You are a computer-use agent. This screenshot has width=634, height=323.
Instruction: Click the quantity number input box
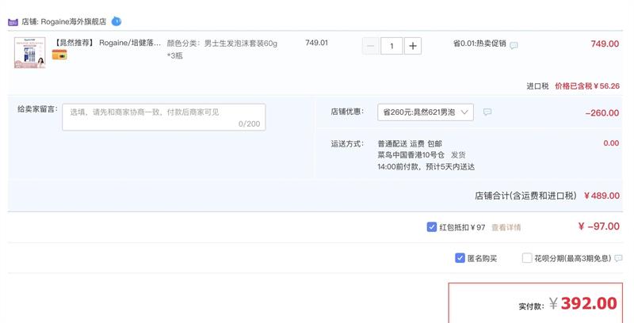coord(391,46)
